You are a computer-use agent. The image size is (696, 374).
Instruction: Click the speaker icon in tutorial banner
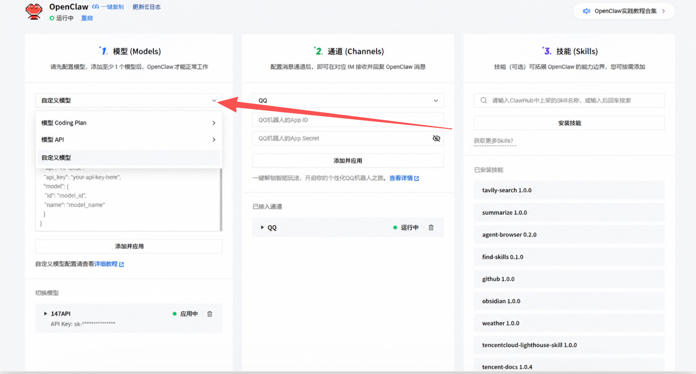[587, 11]
